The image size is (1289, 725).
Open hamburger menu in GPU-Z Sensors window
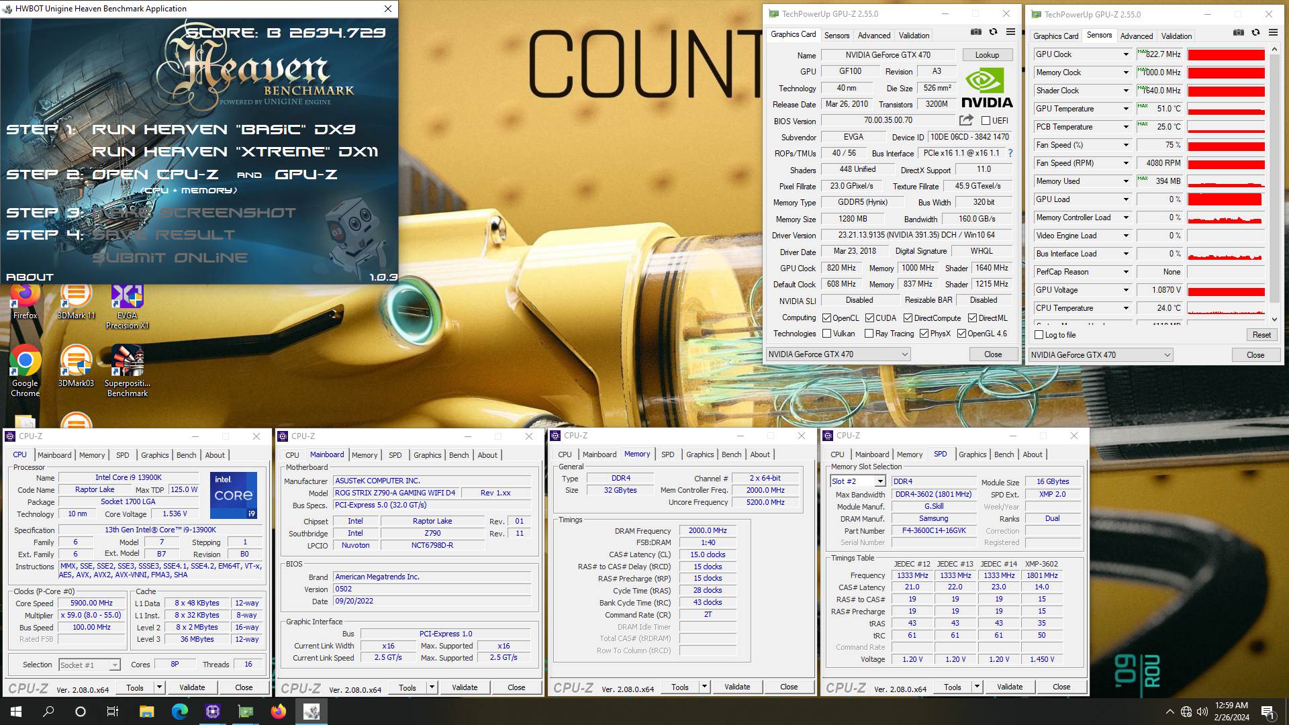[x=1273, y=32]
